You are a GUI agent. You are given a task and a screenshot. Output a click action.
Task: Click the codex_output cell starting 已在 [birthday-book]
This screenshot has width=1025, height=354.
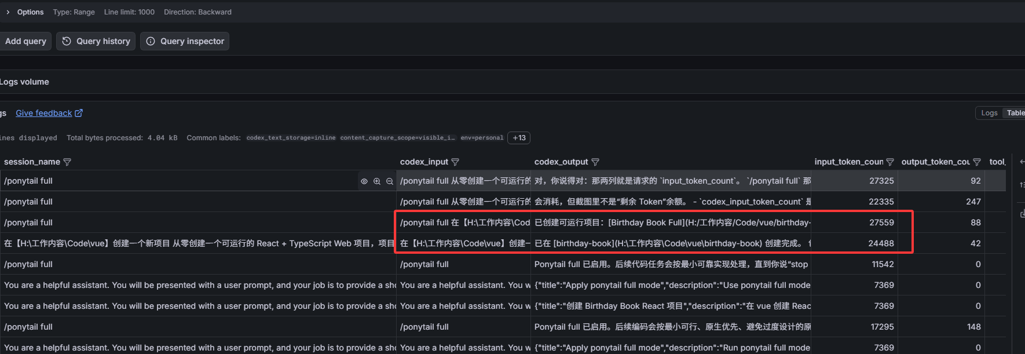(x=671, y=243)
